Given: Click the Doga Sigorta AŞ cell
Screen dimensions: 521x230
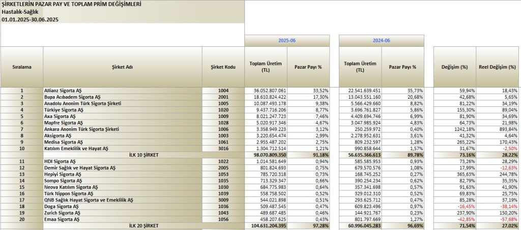Looking at the screenshot, I should [x=123, y=207].
